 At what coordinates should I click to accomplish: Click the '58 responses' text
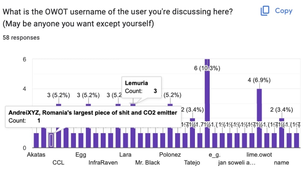point(21,37)
